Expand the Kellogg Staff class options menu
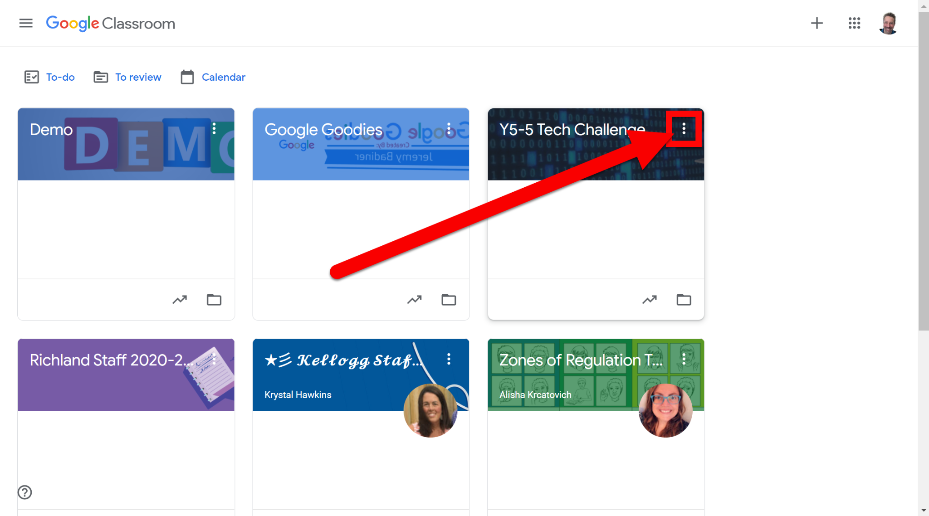 point(449,359)
